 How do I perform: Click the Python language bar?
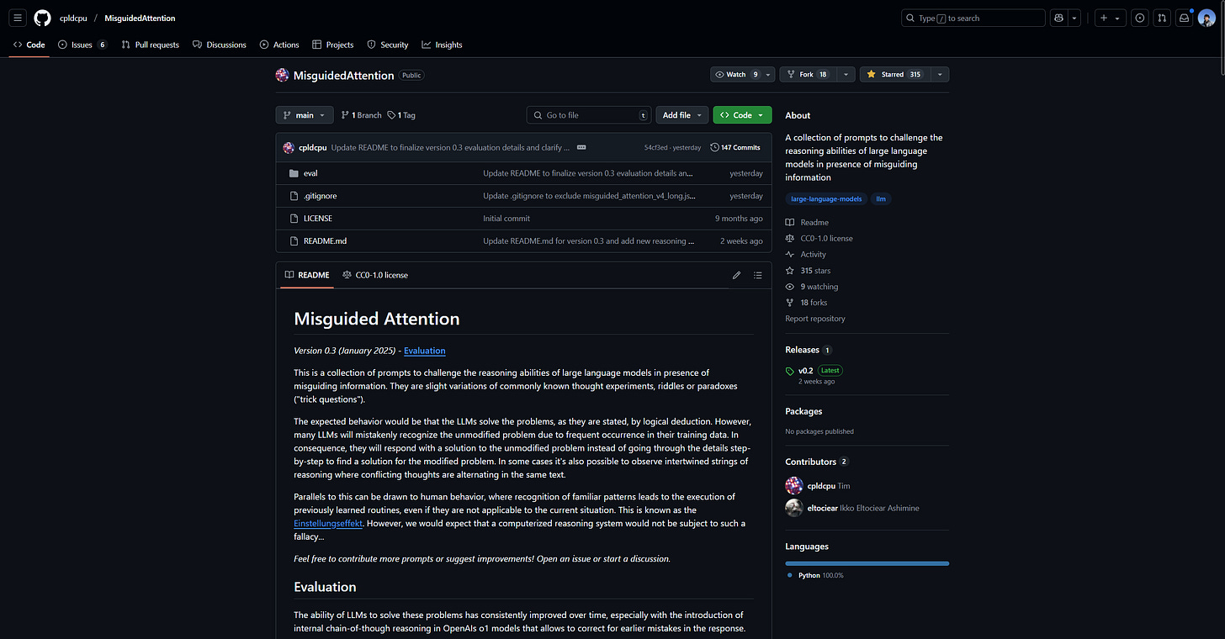867,563
